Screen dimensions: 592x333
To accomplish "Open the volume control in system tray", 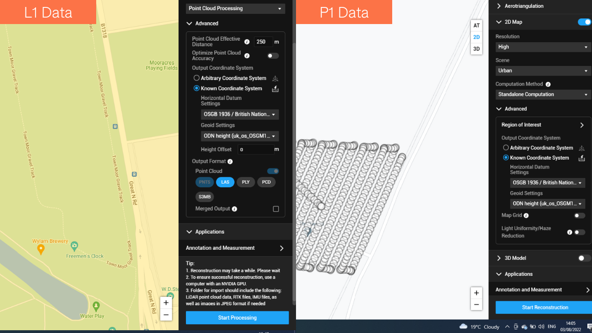I will pos(541,327).
